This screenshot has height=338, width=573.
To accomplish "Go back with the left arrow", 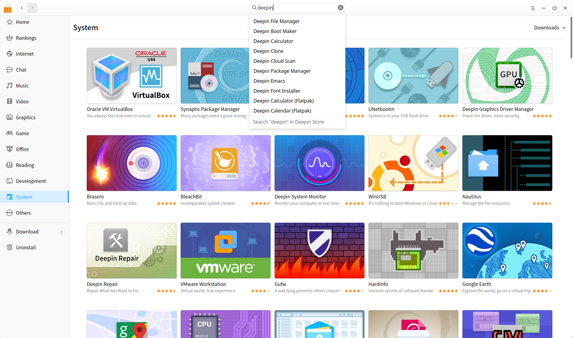I will tap(22, 8).
